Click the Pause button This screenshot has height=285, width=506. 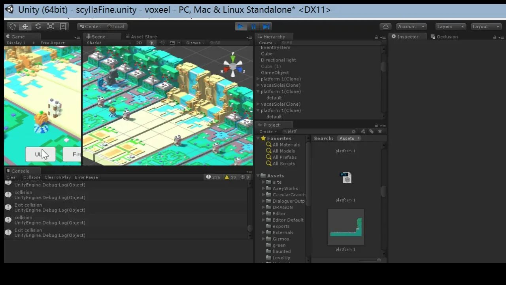click(253, 27)
